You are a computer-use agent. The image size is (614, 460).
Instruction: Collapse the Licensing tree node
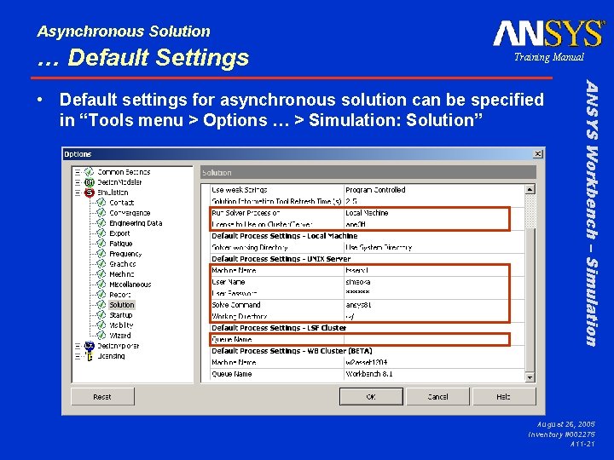(78, 356)
